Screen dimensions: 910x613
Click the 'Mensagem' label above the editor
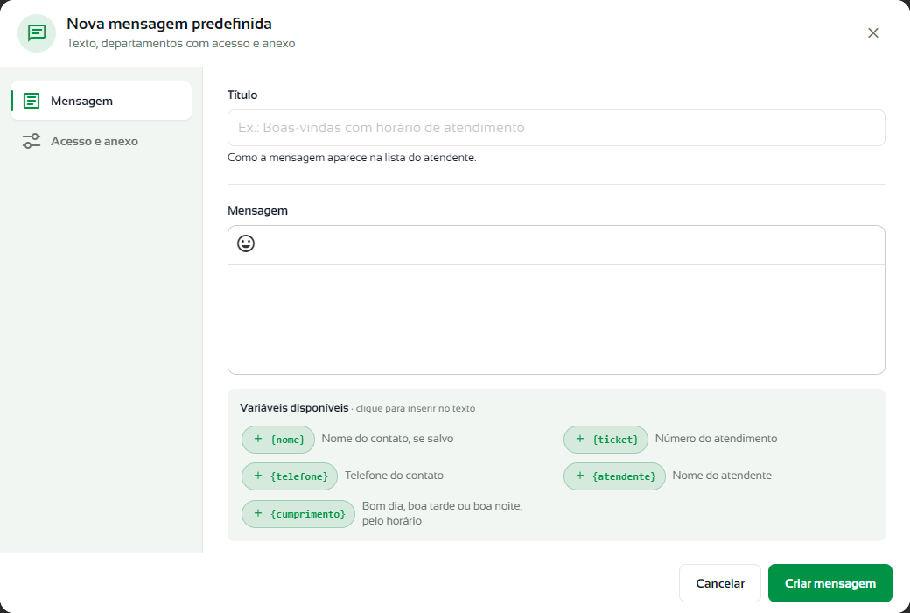pos(257,210)
